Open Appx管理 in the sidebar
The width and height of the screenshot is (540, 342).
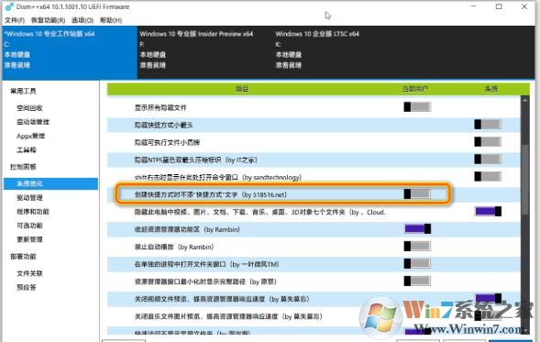[x=30, y=136]
